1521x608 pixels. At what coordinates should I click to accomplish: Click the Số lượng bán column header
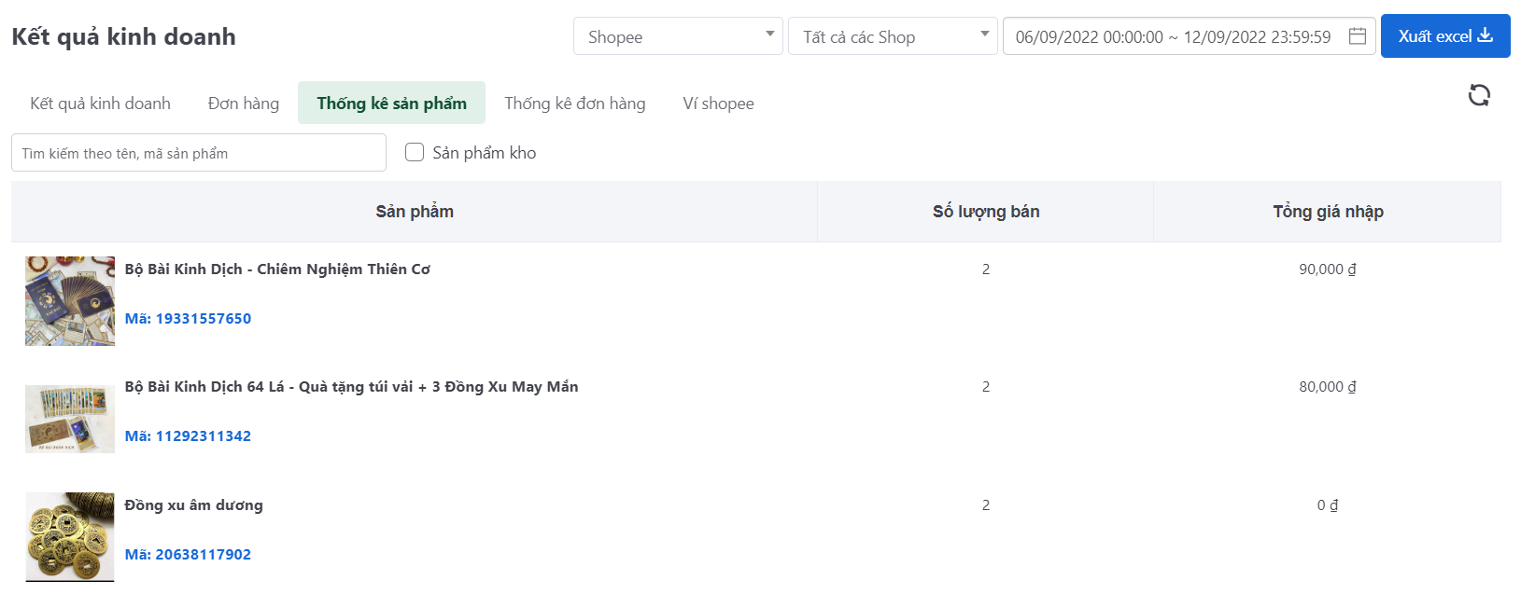(985, 212)
